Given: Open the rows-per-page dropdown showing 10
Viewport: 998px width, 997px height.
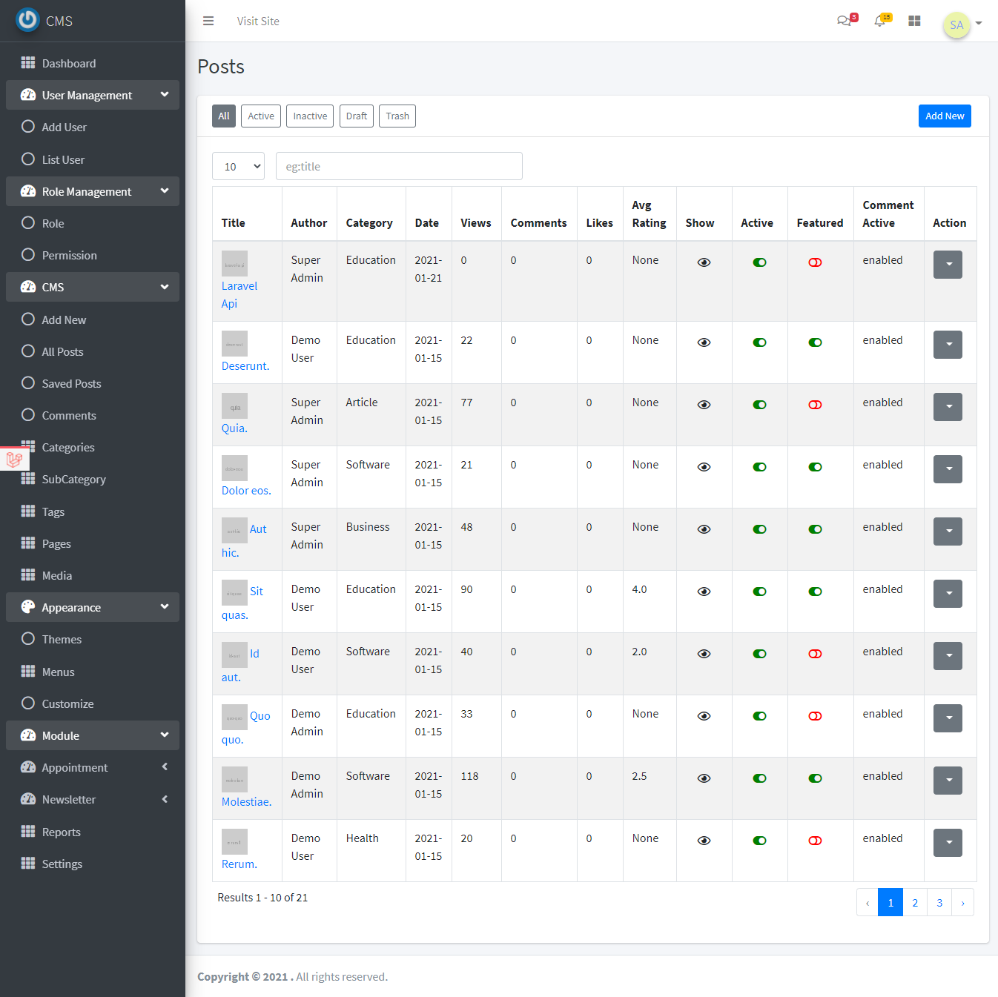Looking at the screenshot, I should pos(238,166).
